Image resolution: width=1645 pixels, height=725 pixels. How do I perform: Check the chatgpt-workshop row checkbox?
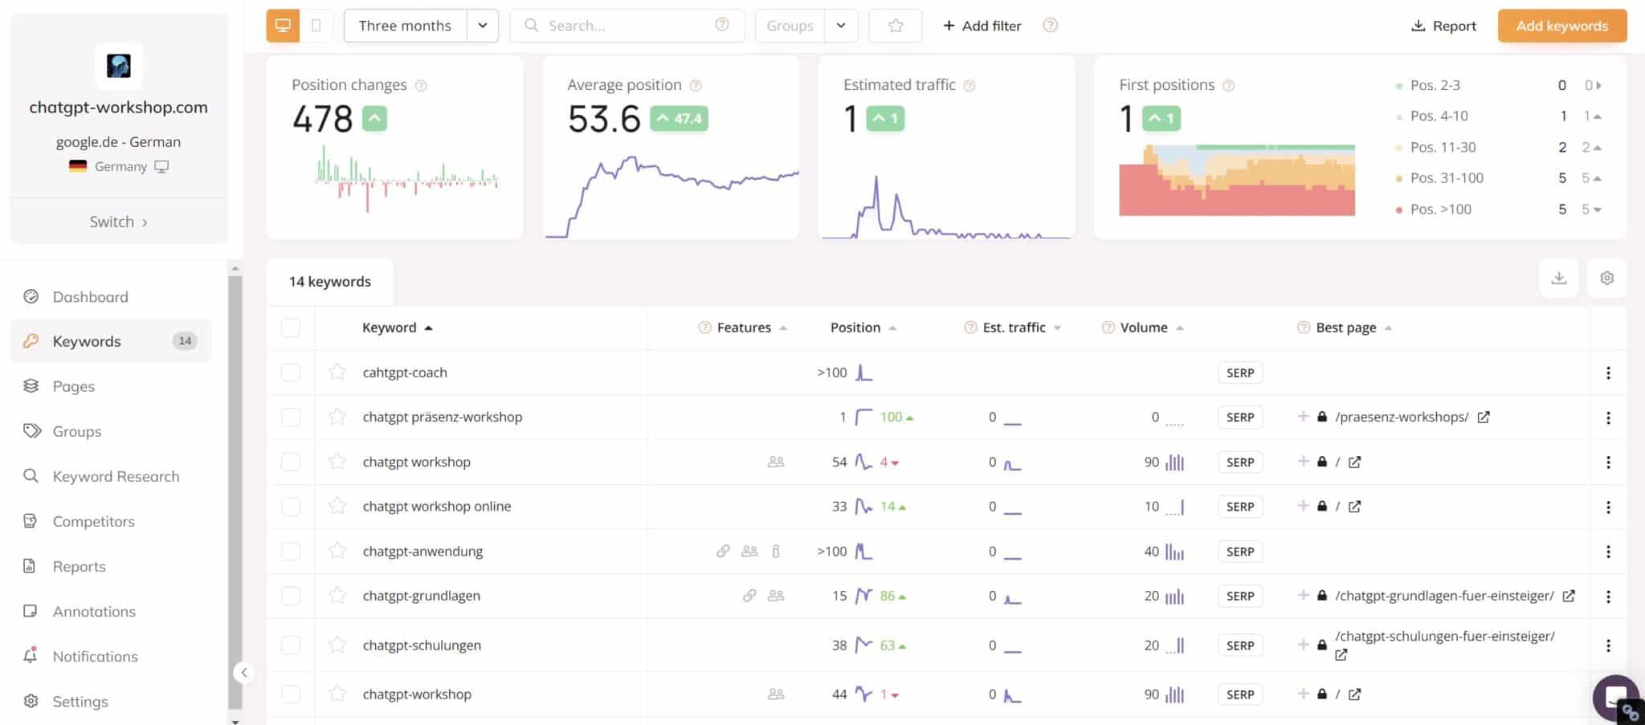tap(291, 694)
